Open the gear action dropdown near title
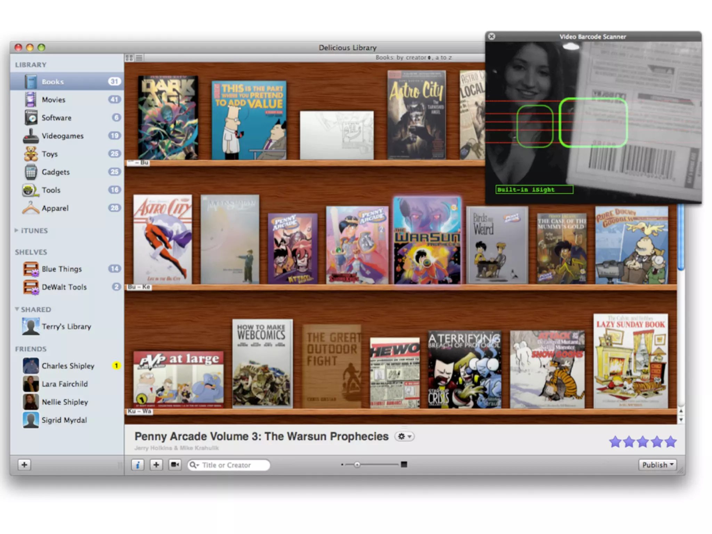Screen dimensions: 712x534 (404, 436)
